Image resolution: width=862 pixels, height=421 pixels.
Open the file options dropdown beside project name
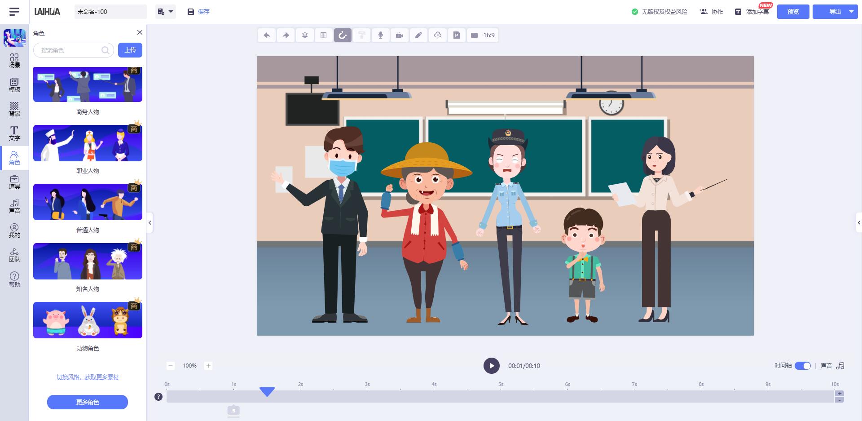pos(165,12)
